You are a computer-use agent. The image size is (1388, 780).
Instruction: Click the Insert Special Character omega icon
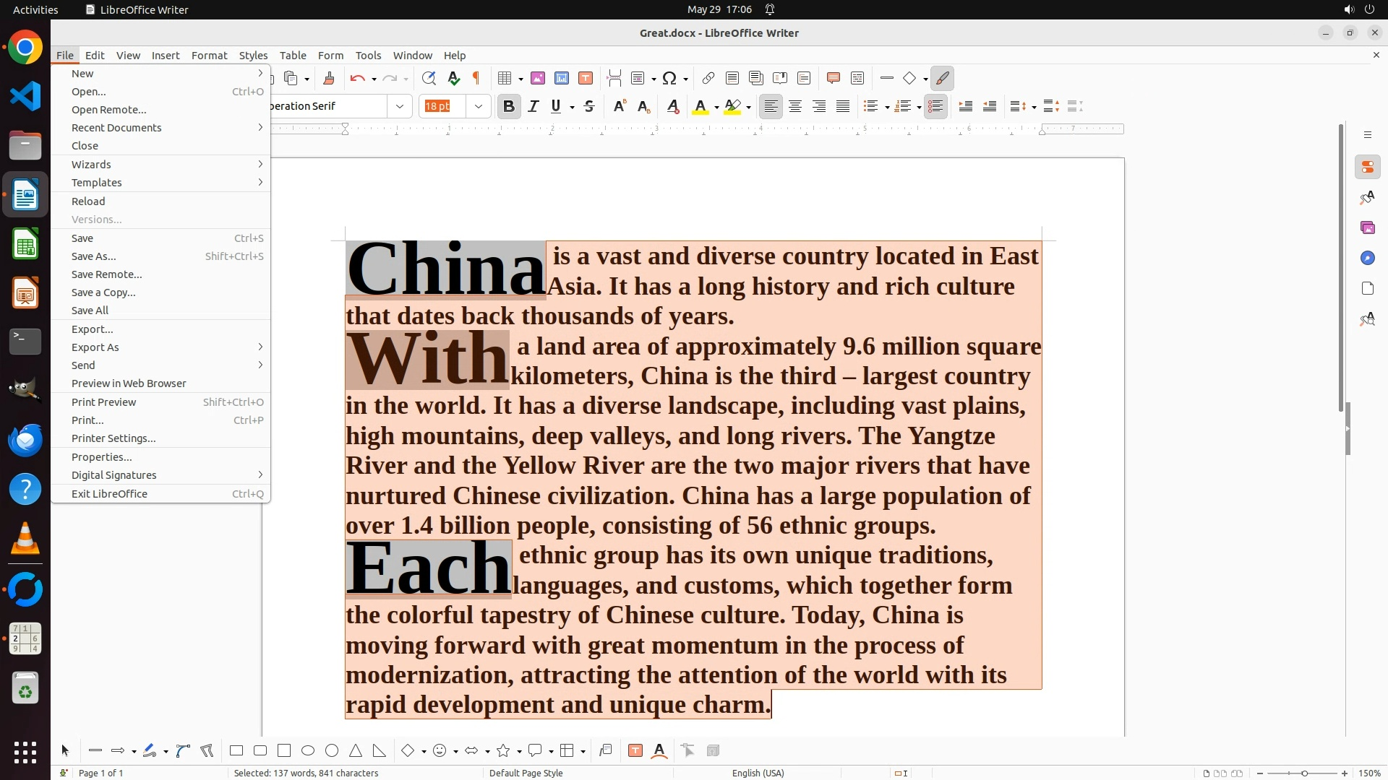click(x=669, y=78)
